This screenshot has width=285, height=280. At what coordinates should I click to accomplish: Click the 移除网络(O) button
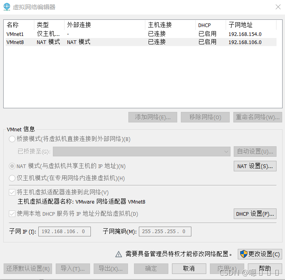click(x=205, y=117)
